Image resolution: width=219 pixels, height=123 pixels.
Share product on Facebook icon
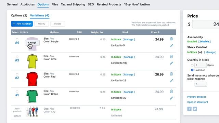pos(189,109)
